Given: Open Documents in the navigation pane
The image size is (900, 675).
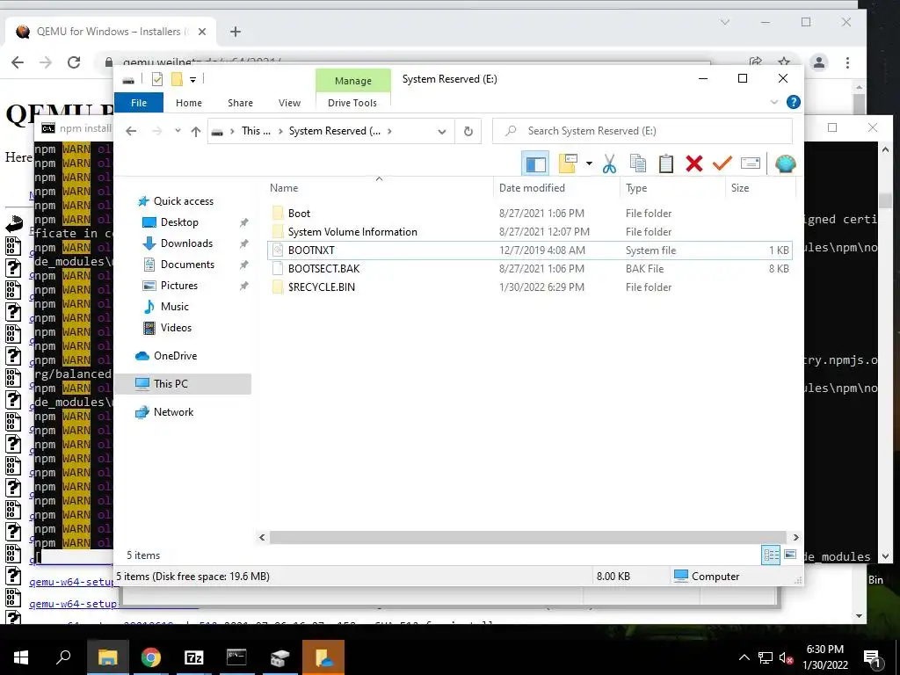Looking at the screenshot, I should [x=187, y=265].
